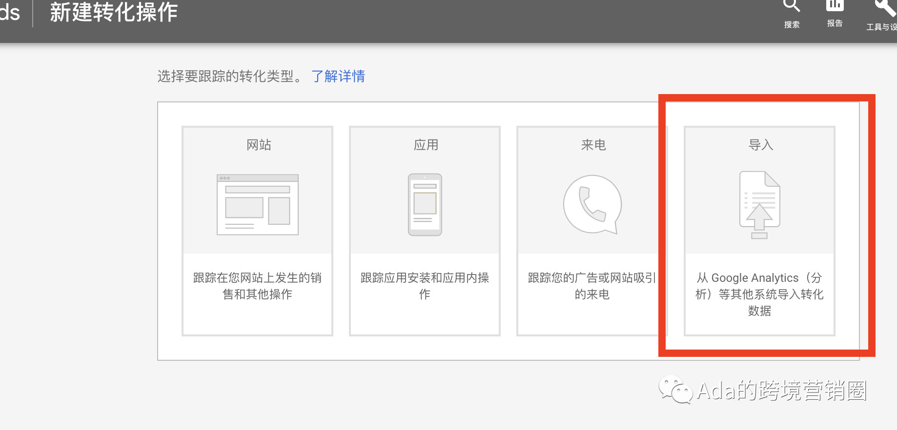This screenshot has height=430, width=897.
Task: Click the 搜索 label in header
Action: (792, 24)
